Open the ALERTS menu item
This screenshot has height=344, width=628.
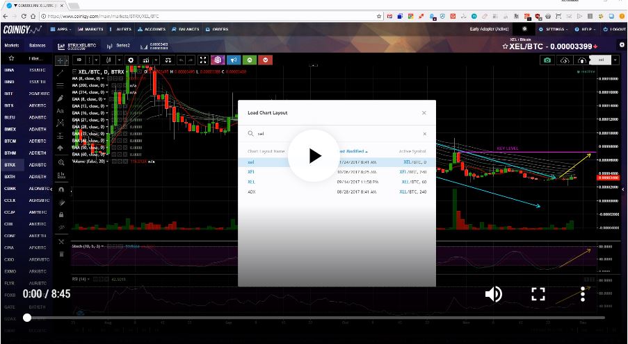(120, 29)
